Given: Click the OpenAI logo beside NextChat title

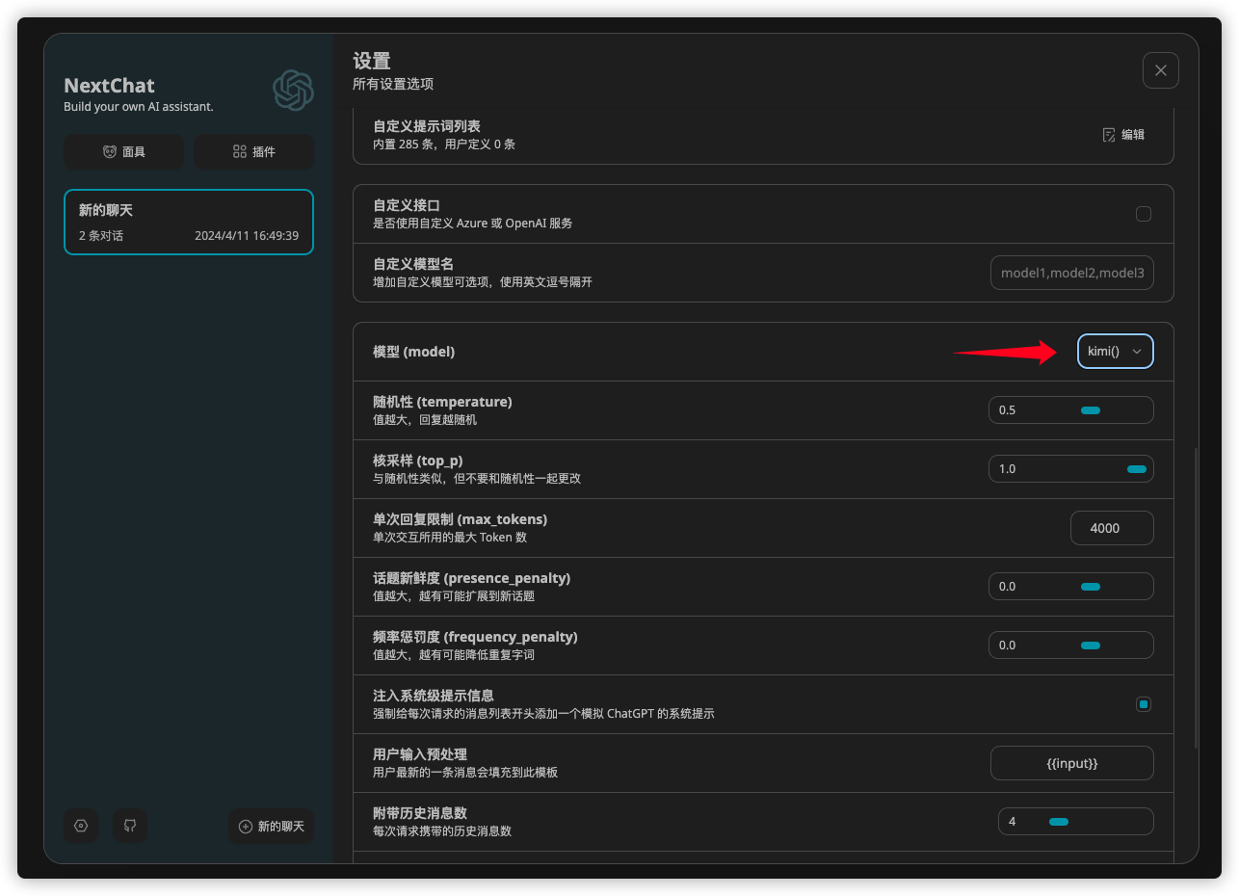Looking at the screenshot, I should coord(293,91).
